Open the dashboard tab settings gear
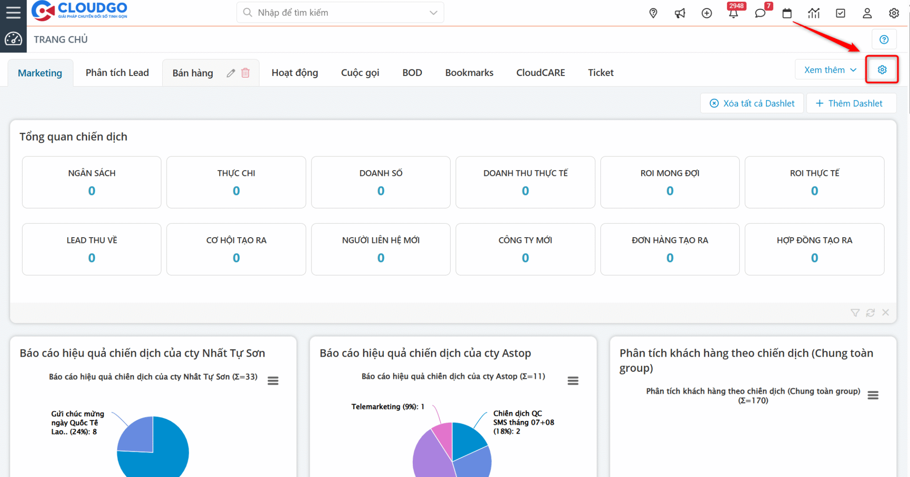 (x=882, y=70)
